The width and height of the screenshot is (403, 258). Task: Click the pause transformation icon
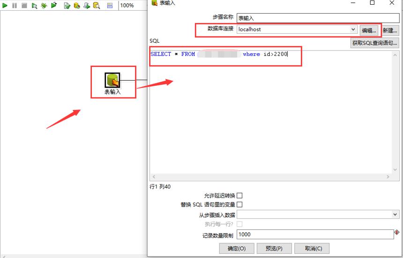click(15, 6)
